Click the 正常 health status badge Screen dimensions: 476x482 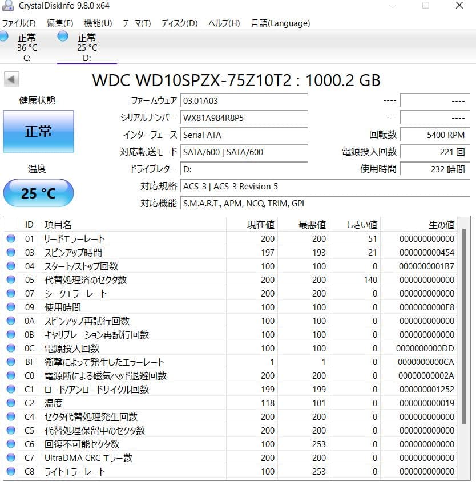[x=38, y=131]
